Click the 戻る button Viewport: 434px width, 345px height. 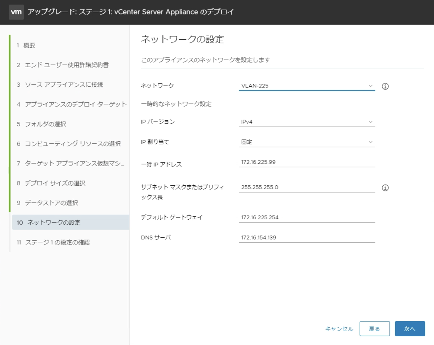pos(375,329)
